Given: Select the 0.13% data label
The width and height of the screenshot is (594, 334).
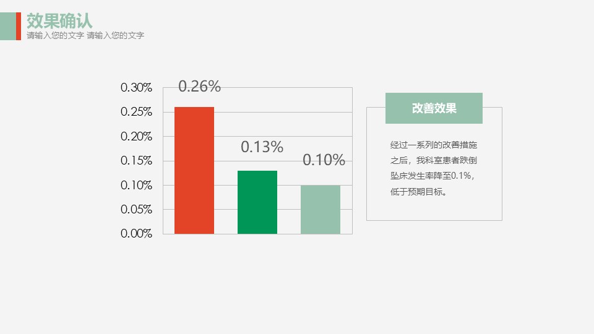Looking at the screenshot, I should 262,147.
